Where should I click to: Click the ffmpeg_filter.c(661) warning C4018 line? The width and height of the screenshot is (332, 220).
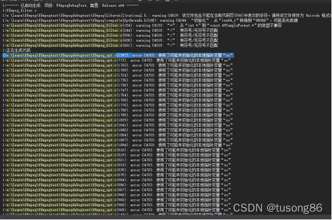pos(110,46)
